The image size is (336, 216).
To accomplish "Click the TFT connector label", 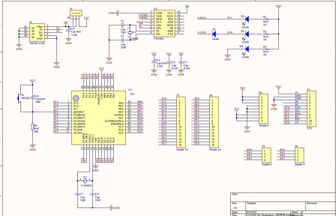I will pyautogui.click(x=309, y=128).
